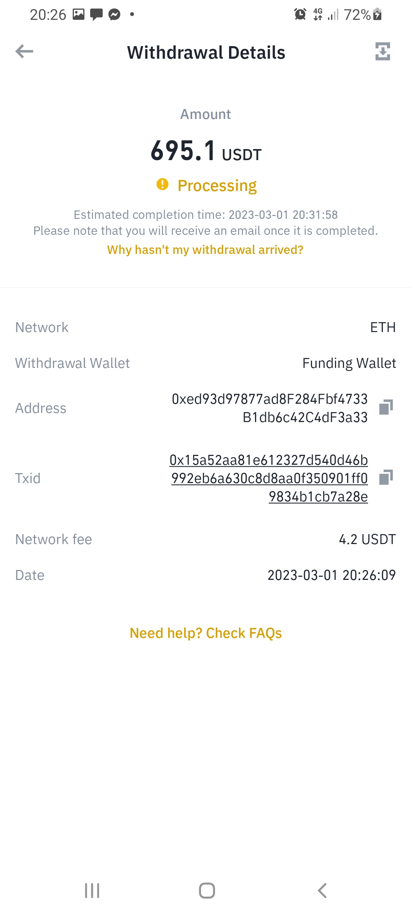Tap the back arrow in header

click(x=24, y=51)
